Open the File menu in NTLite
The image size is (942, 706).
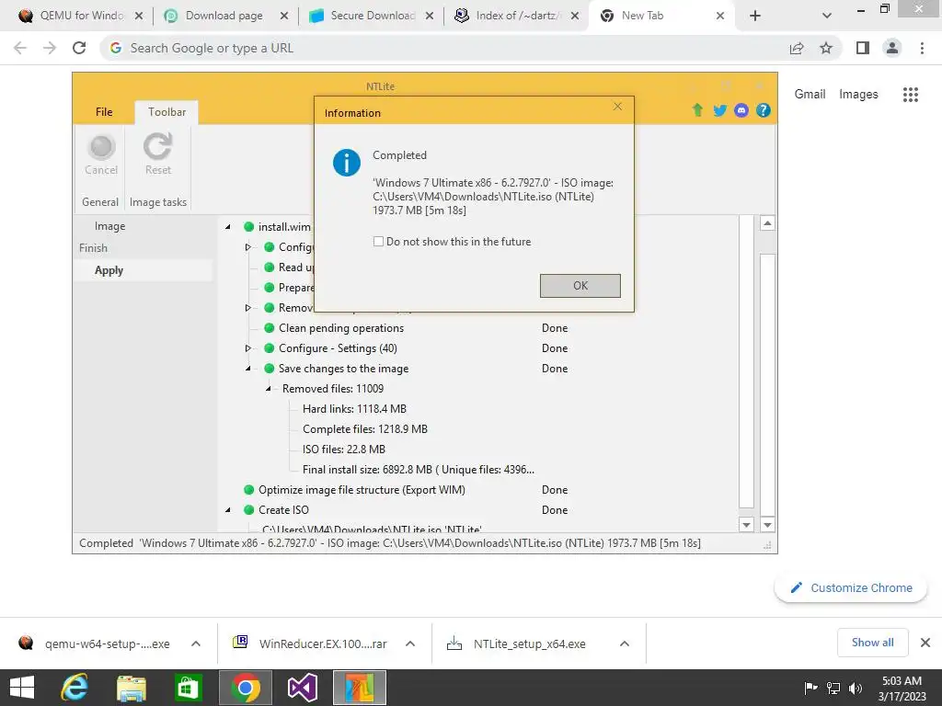pyautogui.click(x=104, y=111)
